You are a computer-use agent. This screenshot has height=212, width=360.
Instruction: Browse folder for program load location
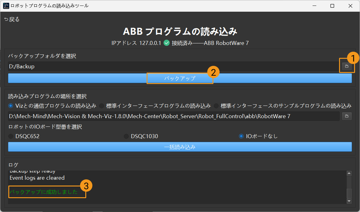(x=347, y=116)
